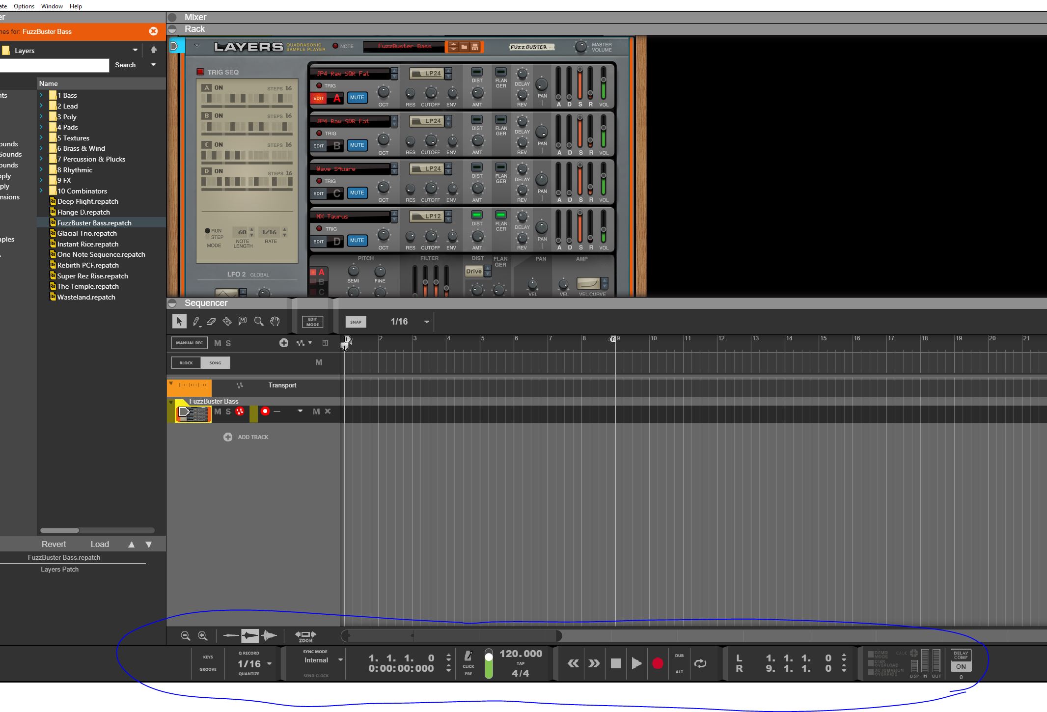1047x712 pixels.
Task: Expand the 4 Pads folder
Action: [41, 127]
